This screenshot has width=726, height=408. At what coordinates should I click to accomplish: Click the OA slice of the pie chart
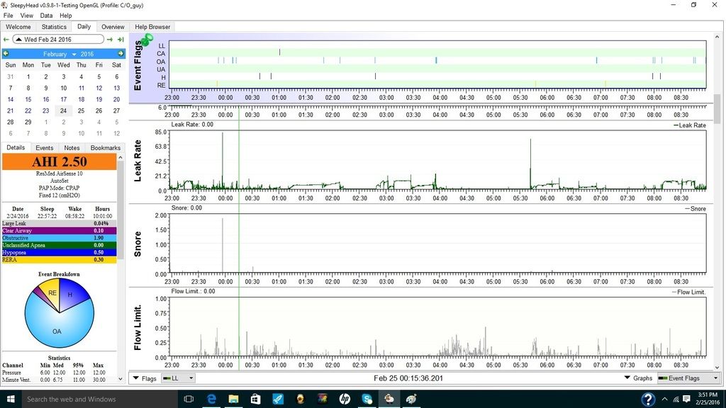(57, 331)
